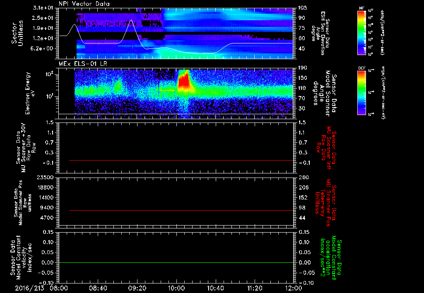Click the 30 scanner angle tick label

301,109
